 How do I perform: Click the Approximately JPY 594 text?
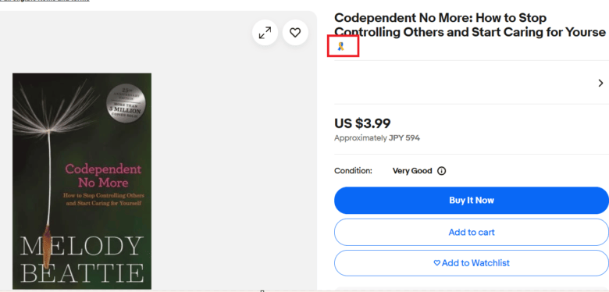tap(377, 138)
